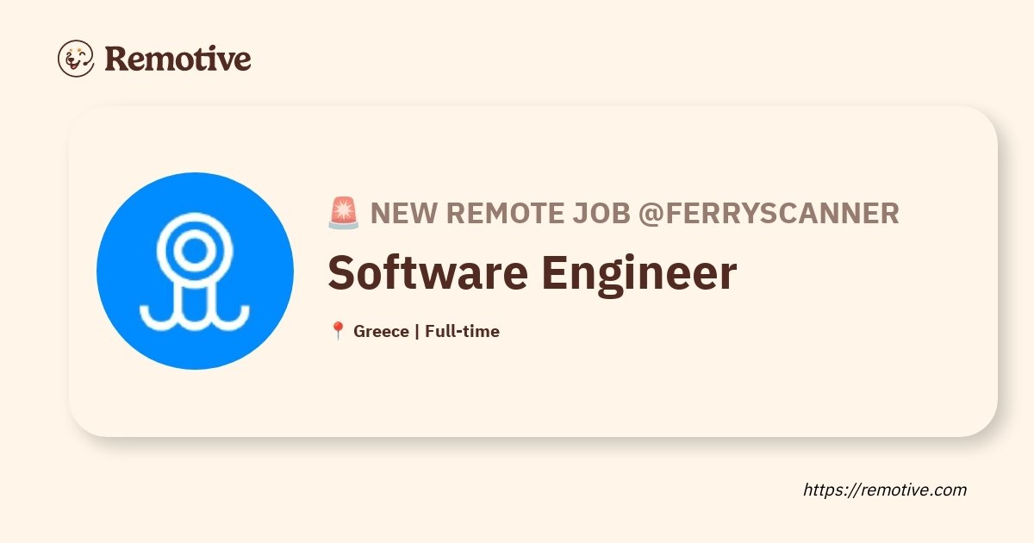1034x543 pixels.
Task: Click the @FERRYSCANNER company mention
Action: [769, 213]
